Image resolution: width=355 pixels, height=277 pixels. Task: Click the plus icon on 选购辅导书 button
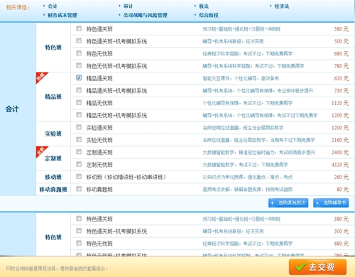317,203
